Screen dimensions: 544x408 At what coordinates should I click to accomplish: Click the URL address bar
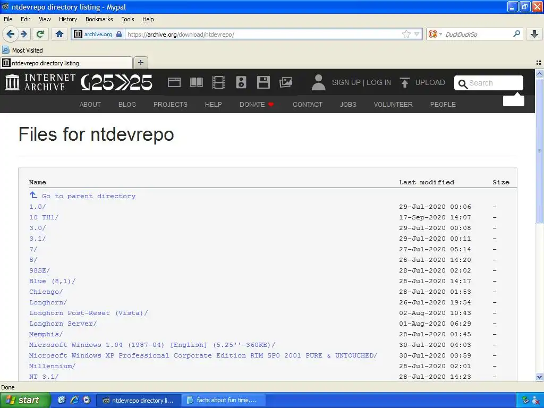263,34
